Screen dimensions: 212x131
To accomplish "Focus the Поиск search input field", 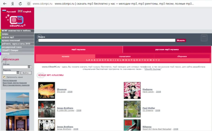I will (107, 40).
